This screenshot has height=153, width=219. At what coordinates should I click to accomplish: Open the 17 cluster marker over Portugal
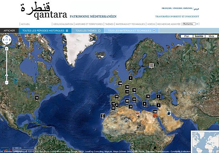113,104
